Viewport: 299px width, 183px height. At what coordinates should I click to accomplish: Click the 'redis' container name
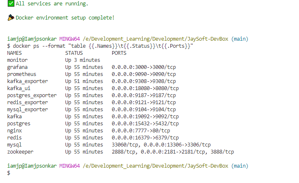[x=15, y=138]
